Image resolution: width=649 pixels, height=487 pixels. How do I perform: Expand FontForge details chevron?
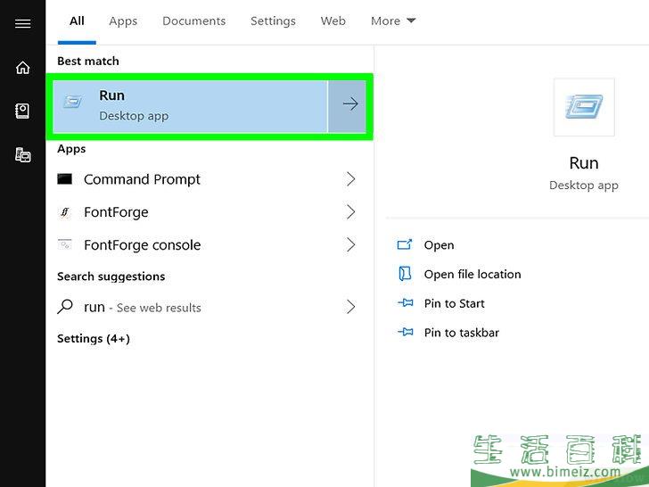coord(350,211)
